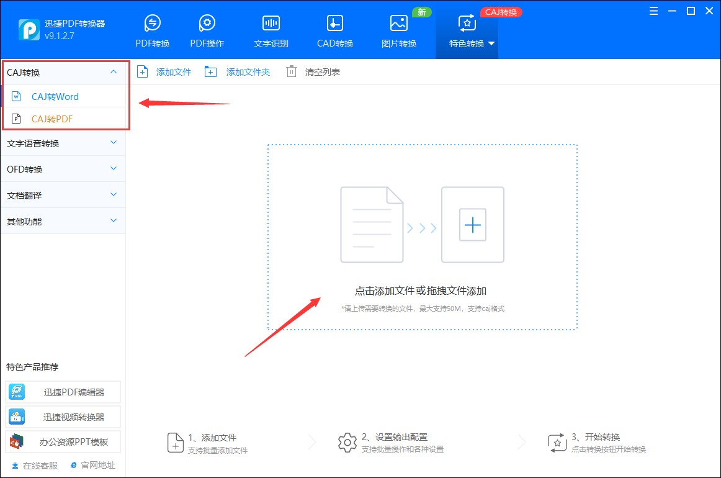The height and width of the screenshot is (478, 721).
Task: Click the 清空列表 button text
Action: 323,72
